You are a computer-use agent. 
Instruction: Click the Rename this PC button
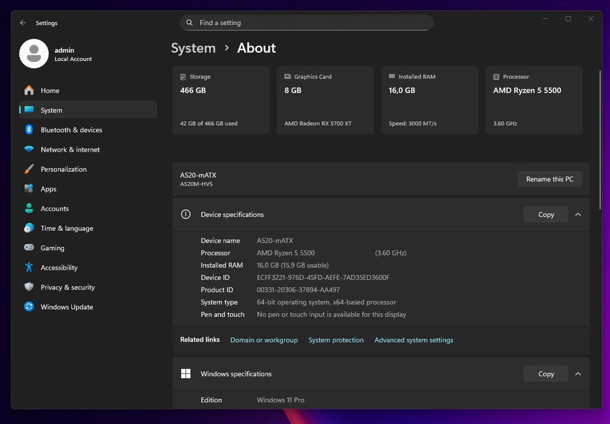(550, 179)
